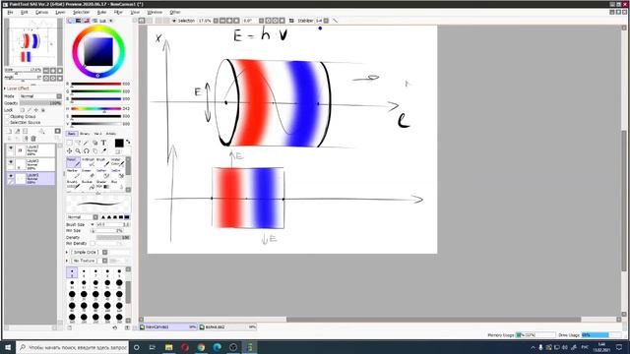The image size is (630, 354).
Task: Enable the Clipping Group checkbox
Action: click(7, 116)
